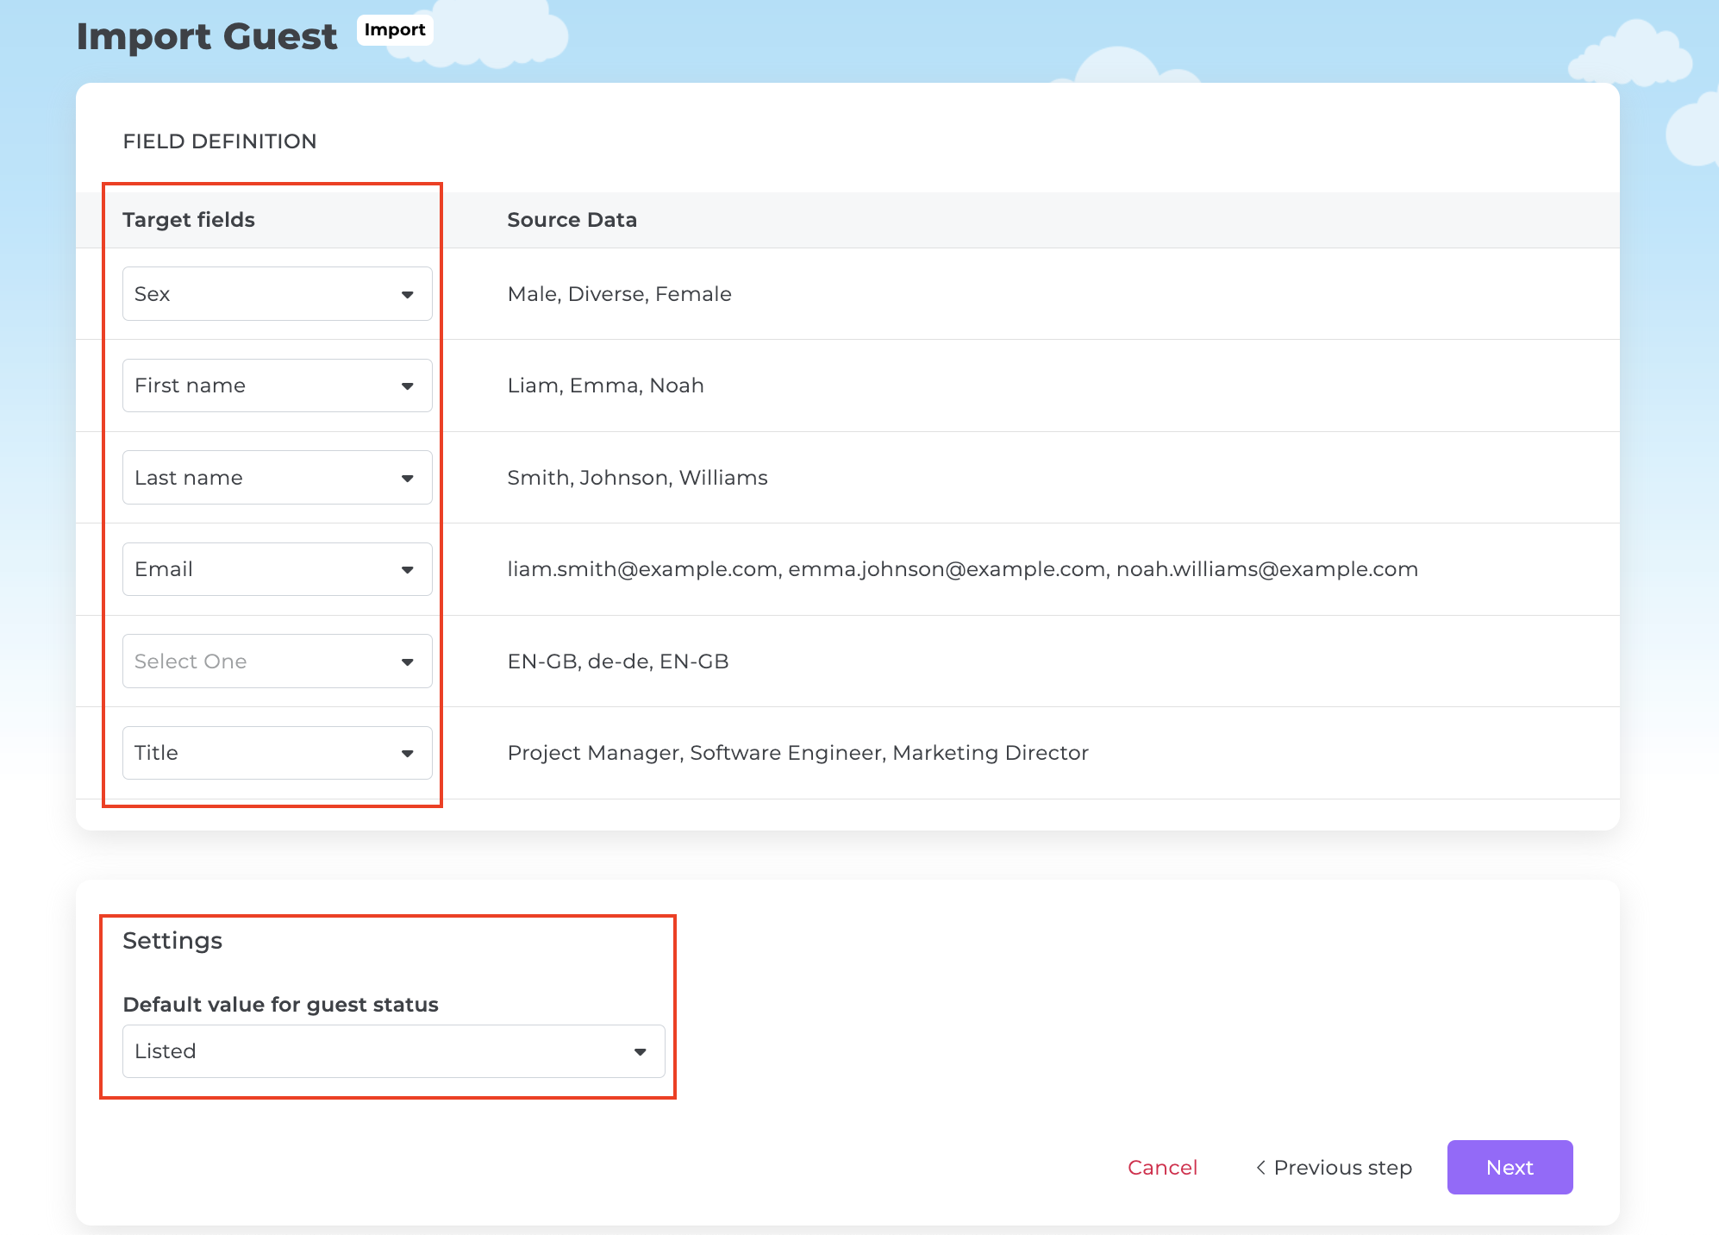Click the 'Male, Diverse, Female' source data
Viewport: 1719px width, 1235px height.
point(619,294)
